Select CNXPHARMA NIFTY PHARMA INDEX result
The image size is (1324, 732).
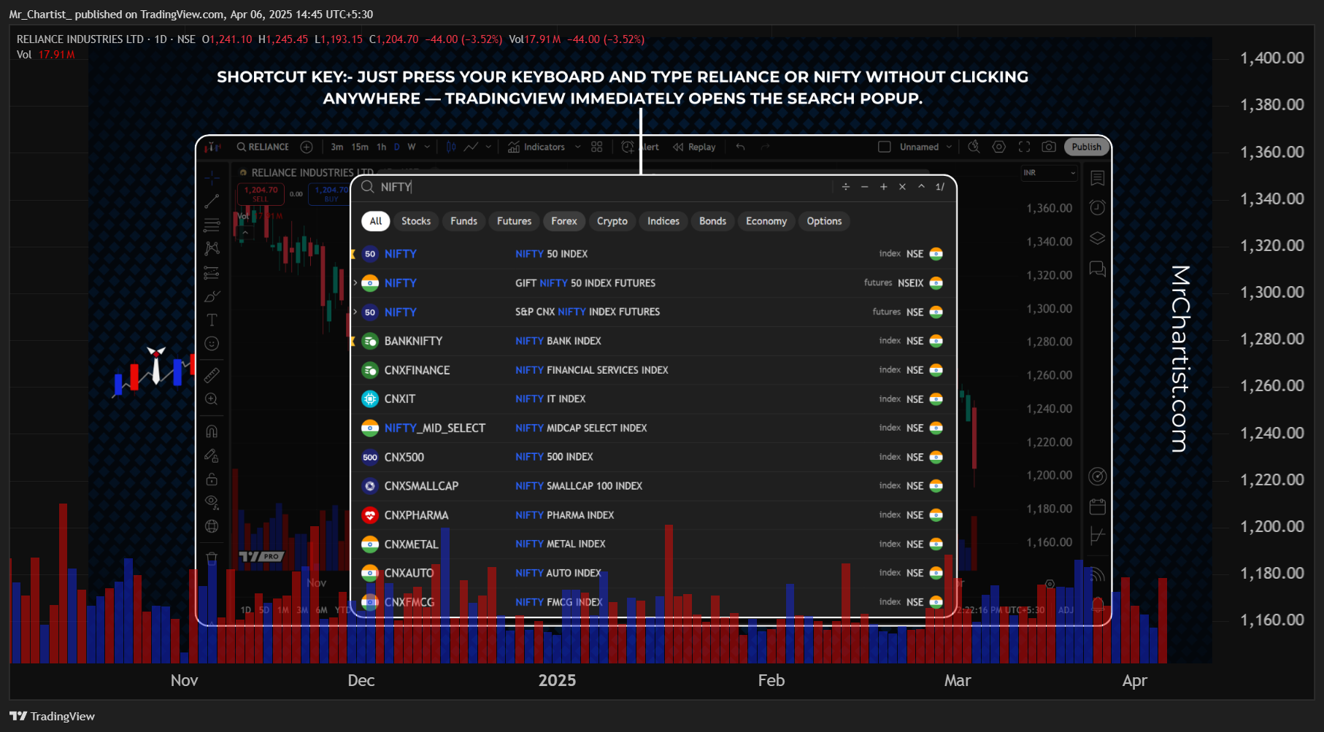653,515
